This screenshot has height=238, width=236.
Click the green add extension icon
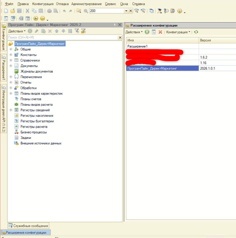coord(147,32)
